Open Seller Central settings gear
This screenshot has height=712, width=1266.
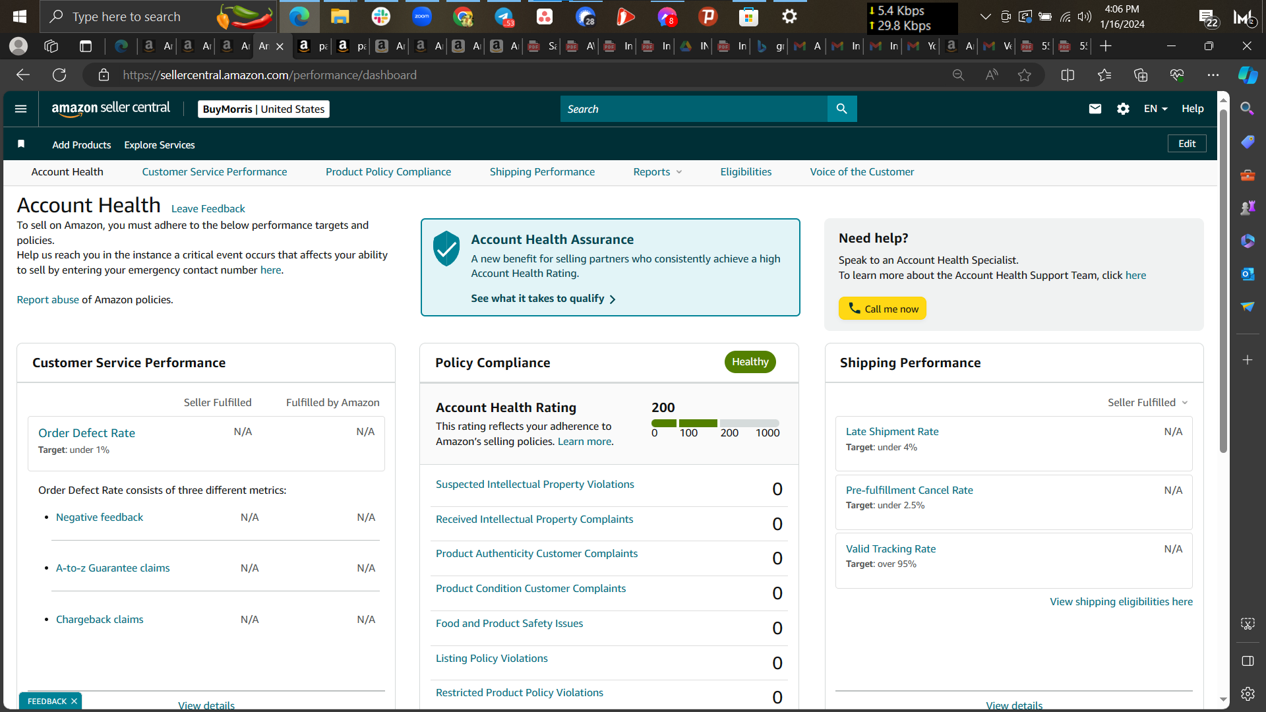[1124, 109]
